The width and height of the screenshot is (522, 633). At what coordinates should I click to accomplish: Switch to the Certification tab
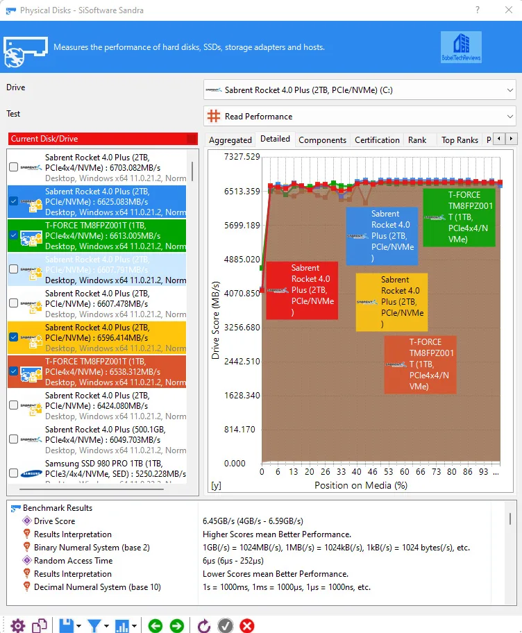click(x=377, y=140)
